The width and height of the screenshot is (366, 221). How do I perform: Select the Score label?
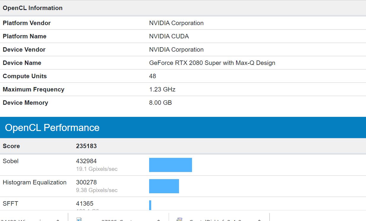[x=11, y=146]
